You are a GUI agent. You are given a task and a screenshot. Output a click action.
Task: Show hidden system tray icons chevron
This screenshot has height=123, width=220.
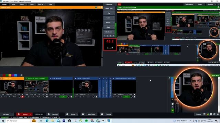tap(191, 121)
